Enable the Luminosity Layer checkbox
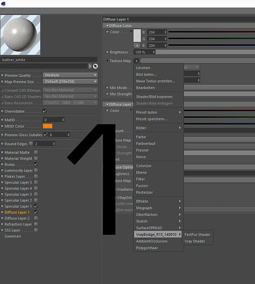The height and width of the screenshot is (284, 255). tap(36, 170)
